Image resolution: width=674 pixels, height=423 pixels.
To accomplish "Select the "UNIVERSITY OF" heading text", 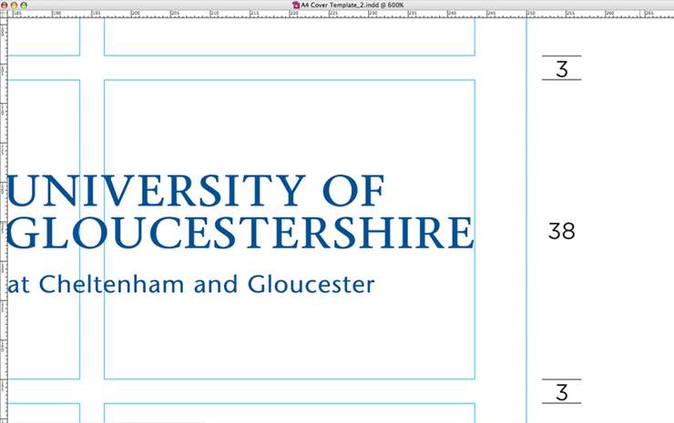I will [x=196, y=191].
